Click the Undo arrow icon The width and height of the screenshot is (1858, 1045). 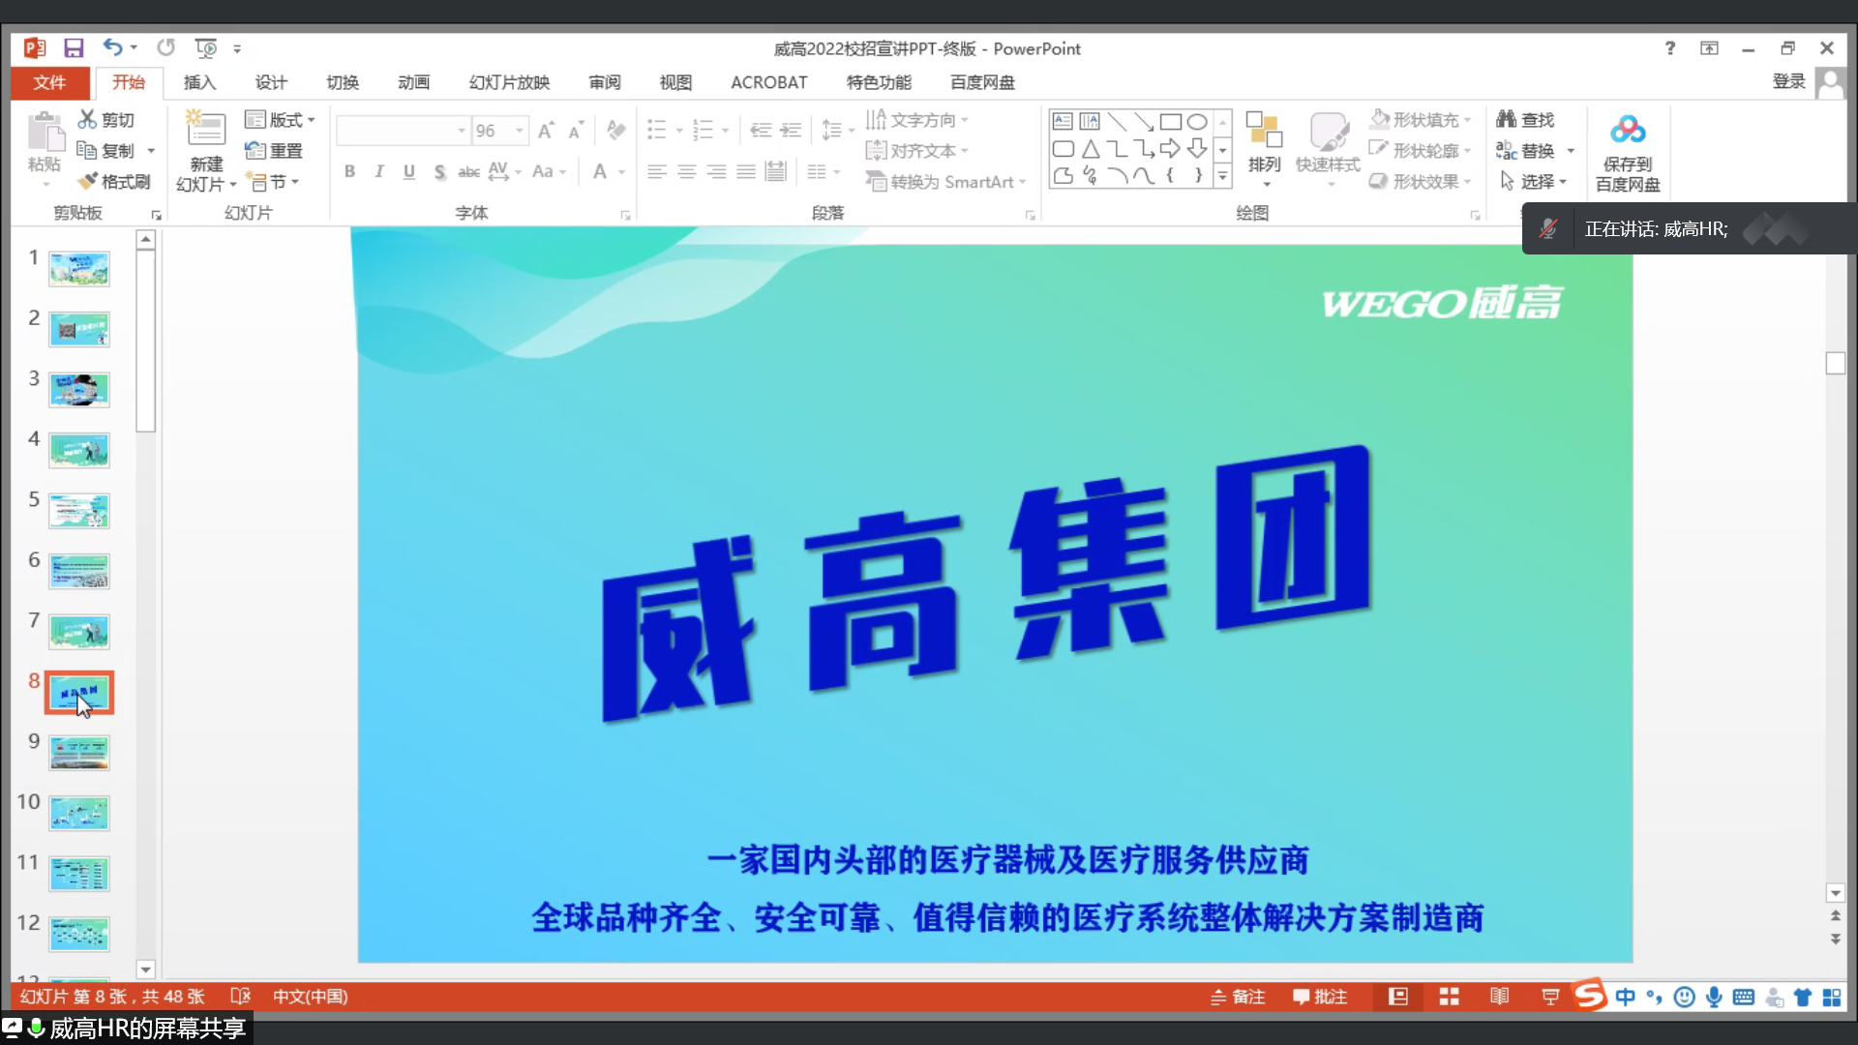click(x=112, y=47)
